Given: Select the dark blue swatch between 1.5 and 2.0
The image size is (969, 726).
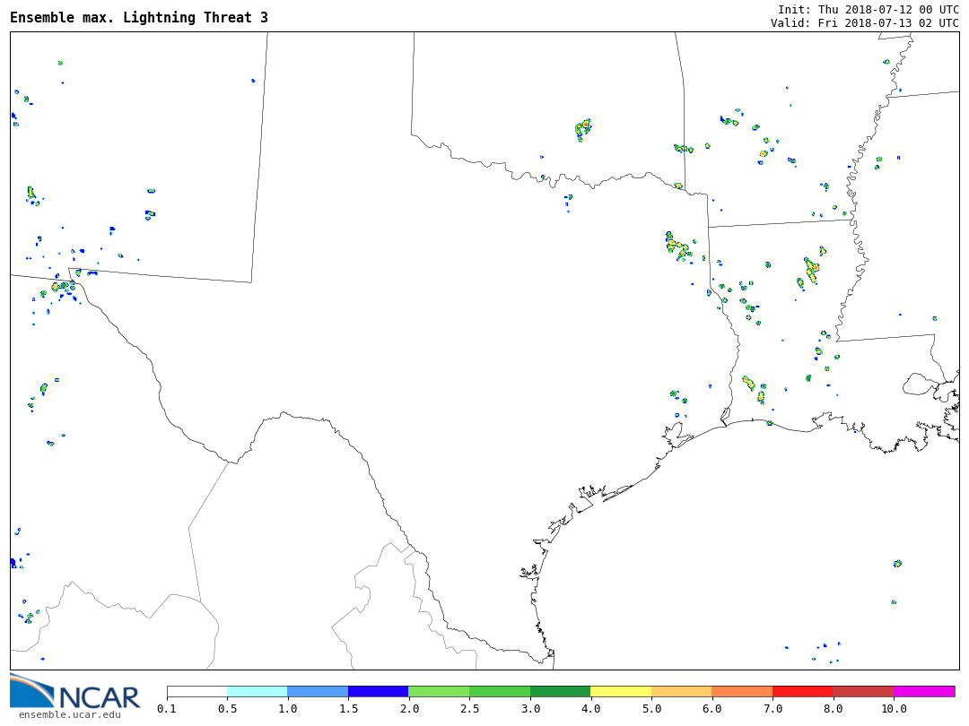Looking at the screenshot, I should coord(378,692).
